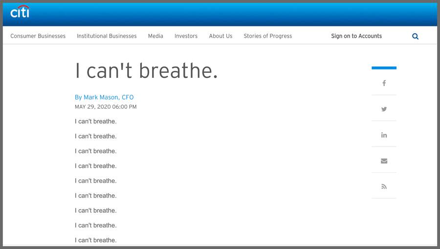Open the Investors nav item
The height and width of the screenshot is (249, 440).
pos(186,36)
